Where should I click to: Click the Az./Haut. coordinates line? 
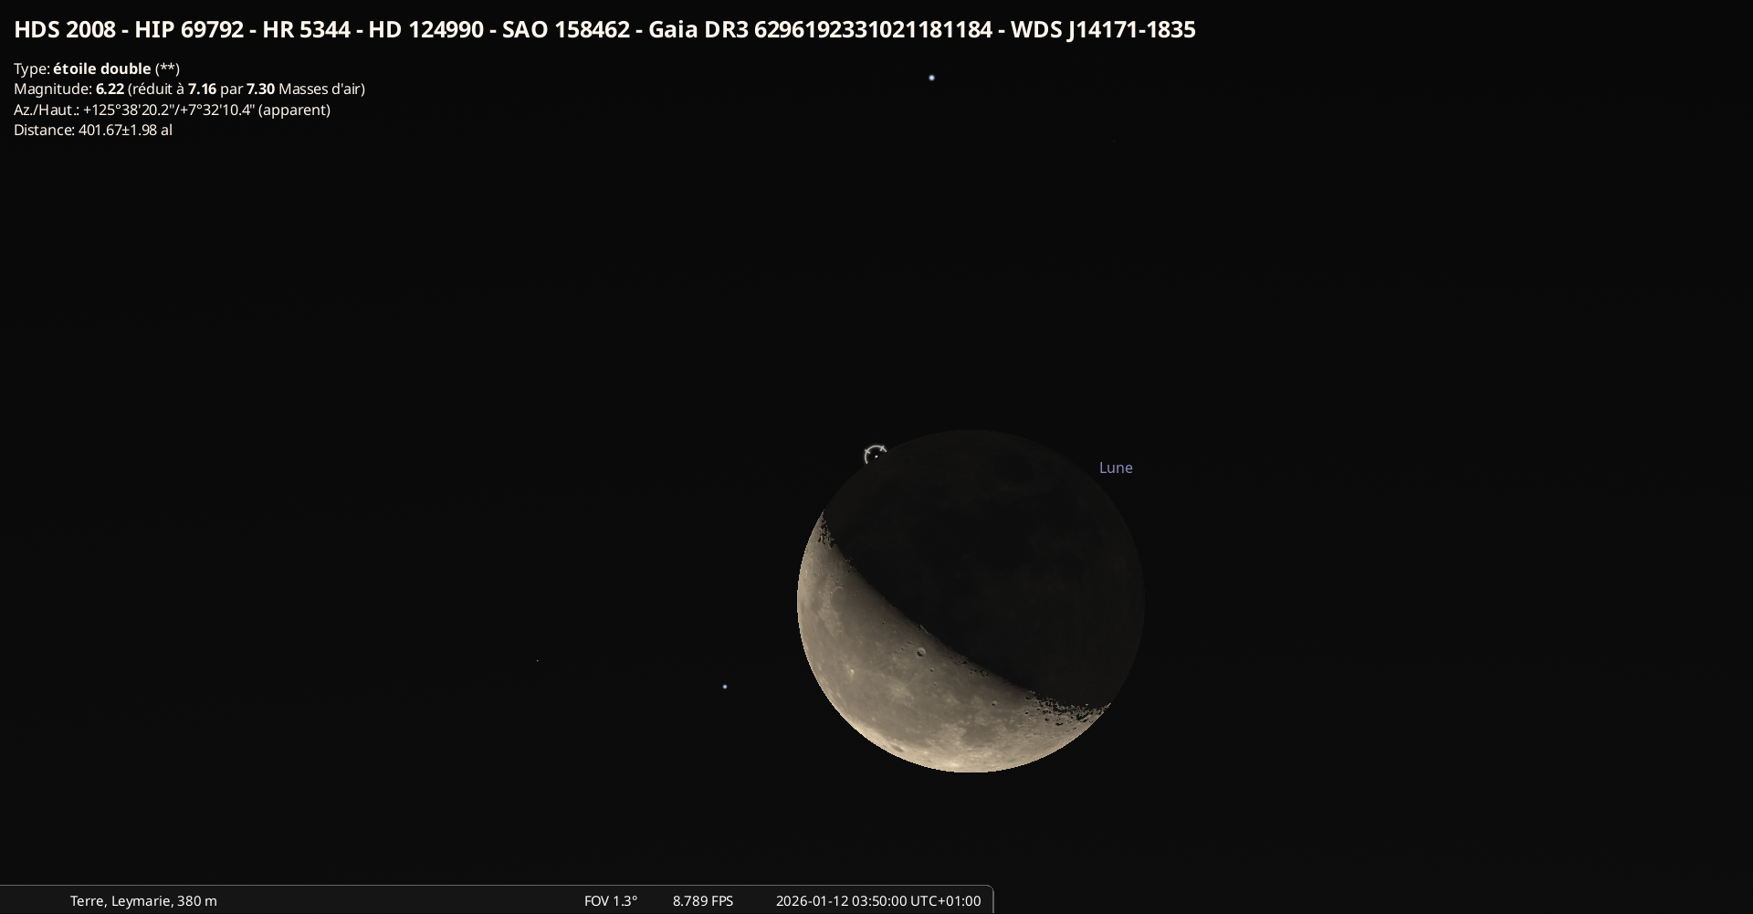click(172, 110)
